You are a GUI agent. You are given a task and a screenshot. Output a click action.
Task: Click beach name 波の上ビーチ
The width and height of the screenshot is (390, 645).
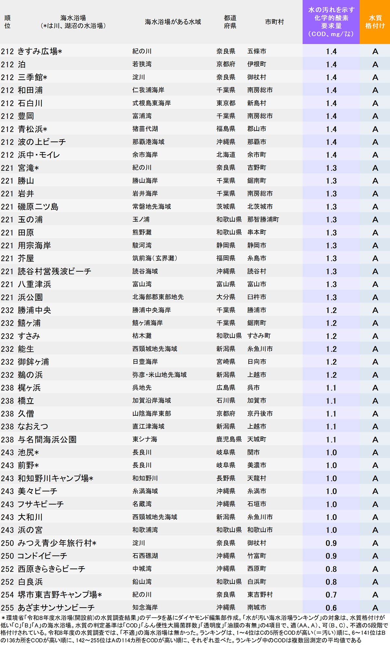coord(42,142)
